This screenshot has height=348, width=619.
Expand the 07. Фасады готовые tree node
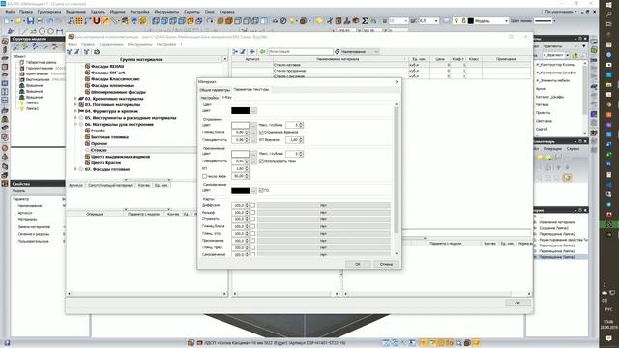75,169
